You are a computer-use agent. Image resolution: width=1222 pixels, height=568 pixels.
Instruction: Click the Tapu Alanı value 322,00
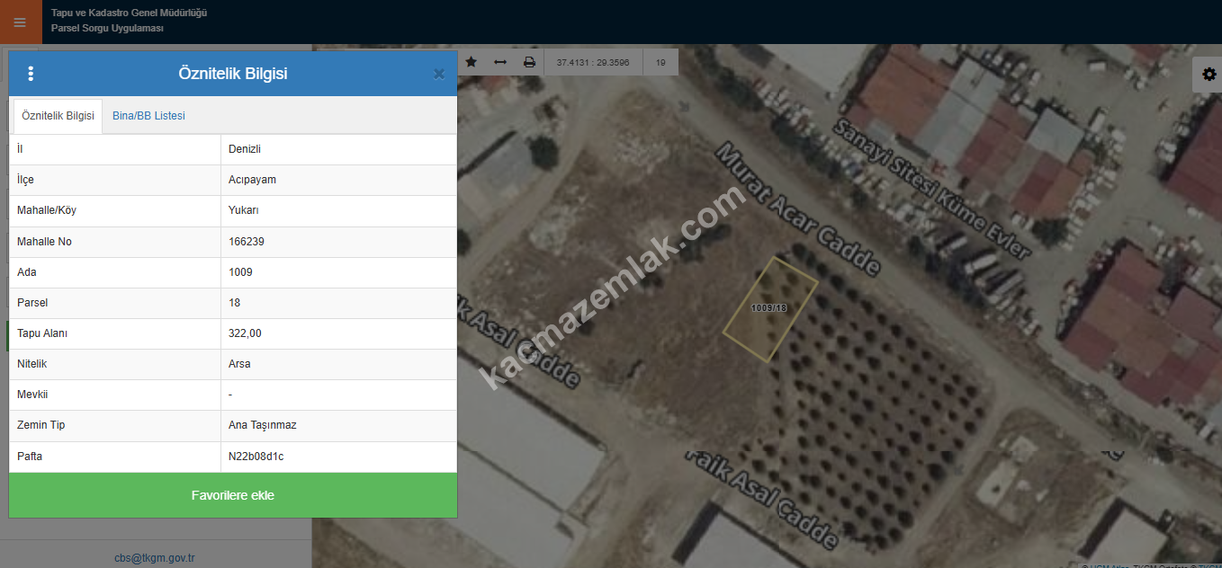(245, 333)
